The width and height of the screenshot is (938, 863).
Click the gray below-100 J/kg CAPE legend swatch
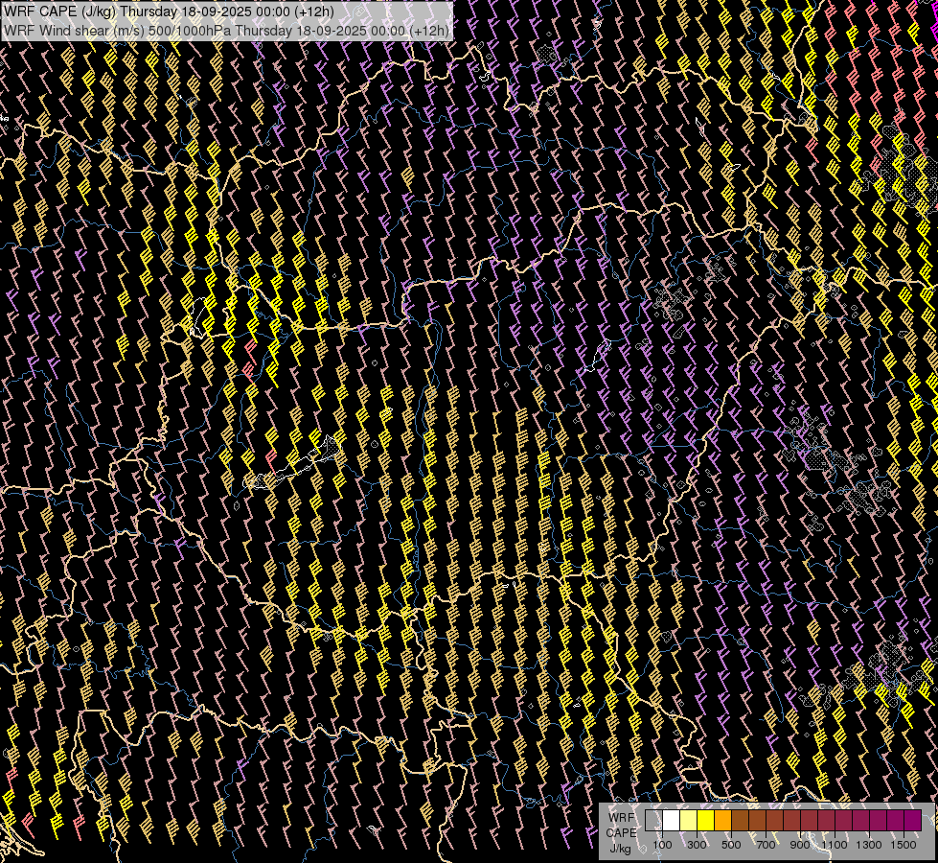[x=653, y=821]
